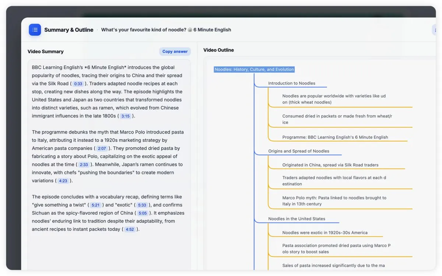This screenshot has width=442, height=276.
Task: Click 'Consumed dried in packets' outline node
Action: point(337,119)
